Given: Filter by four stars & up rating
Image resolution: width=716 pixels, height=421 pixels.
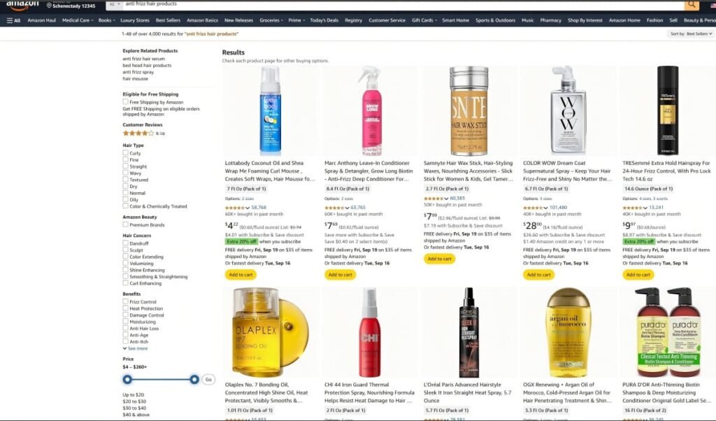Looking at the screenshot, I should 143,134.
